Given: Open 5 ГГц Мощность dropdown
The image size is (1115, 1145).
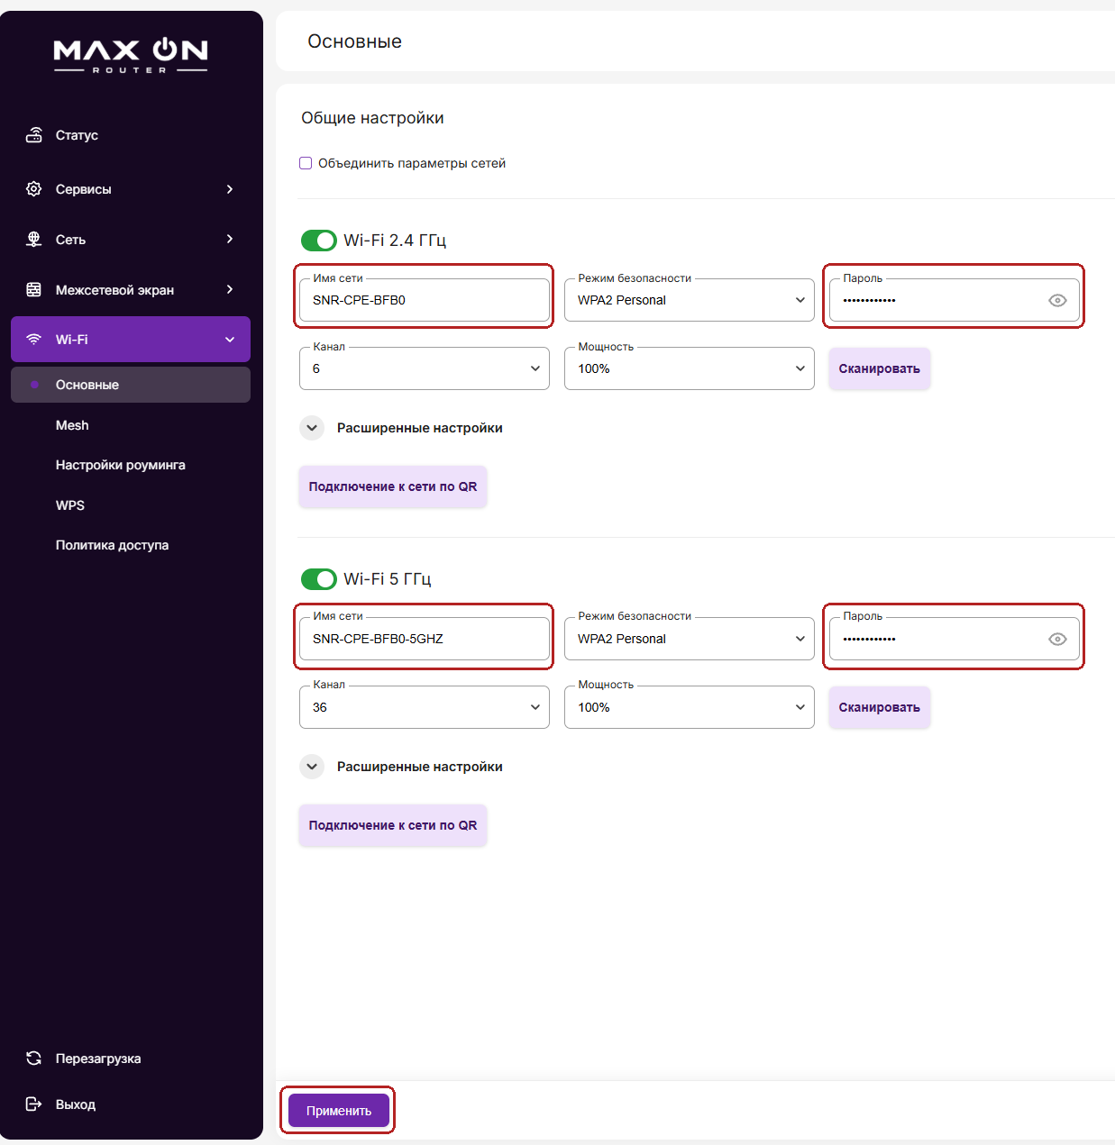Looking at the screenshot, I should coord(690,707).
